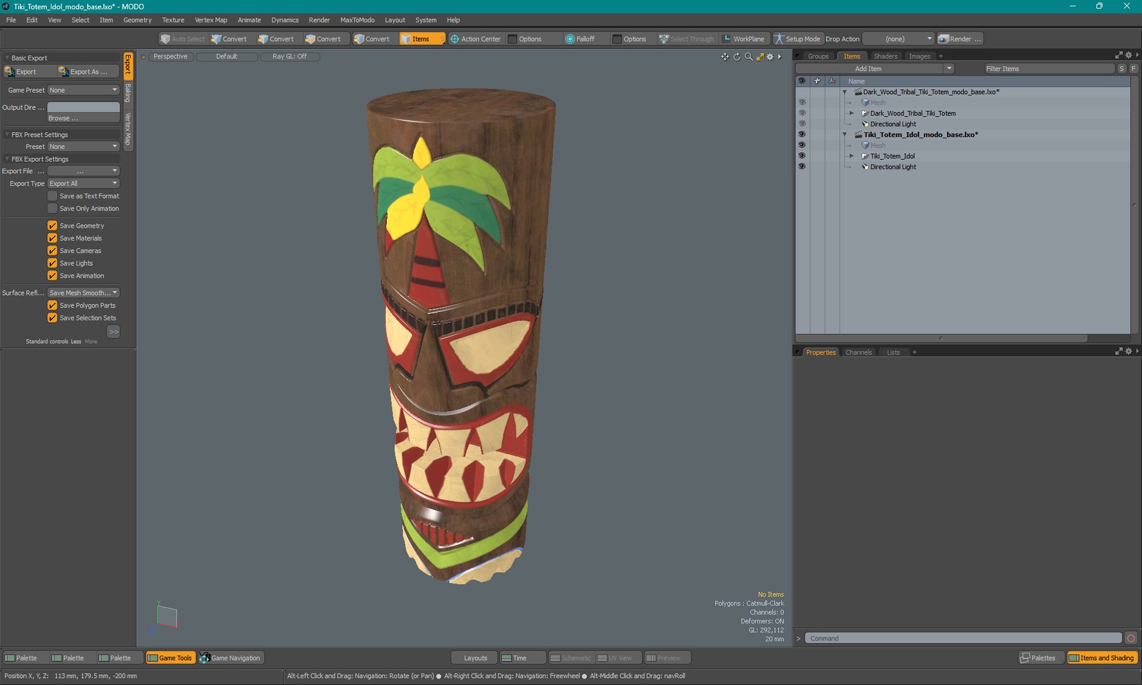This screenshot has height=685, width=1142.
Task: Click the Command input field
Action: pos(963,638)
